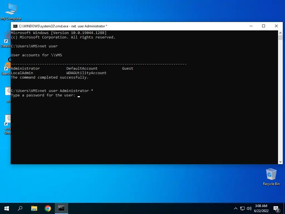Launch File Explorer from taskbar
The height and width of the screenshot is (214, 285).
[34, 208]
